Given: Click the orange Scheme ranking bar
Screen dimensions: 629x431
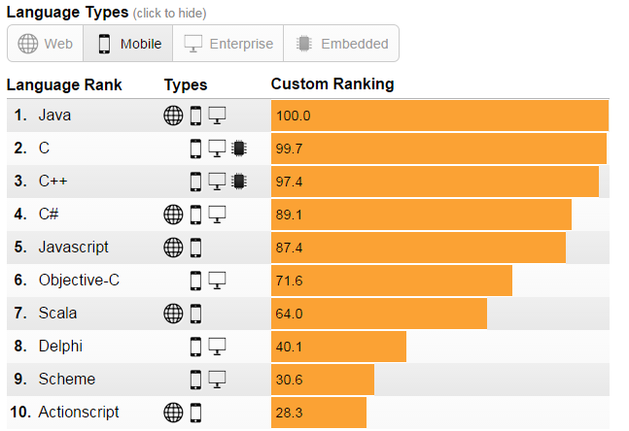Looking at the screenshot, I should [323, 380].
